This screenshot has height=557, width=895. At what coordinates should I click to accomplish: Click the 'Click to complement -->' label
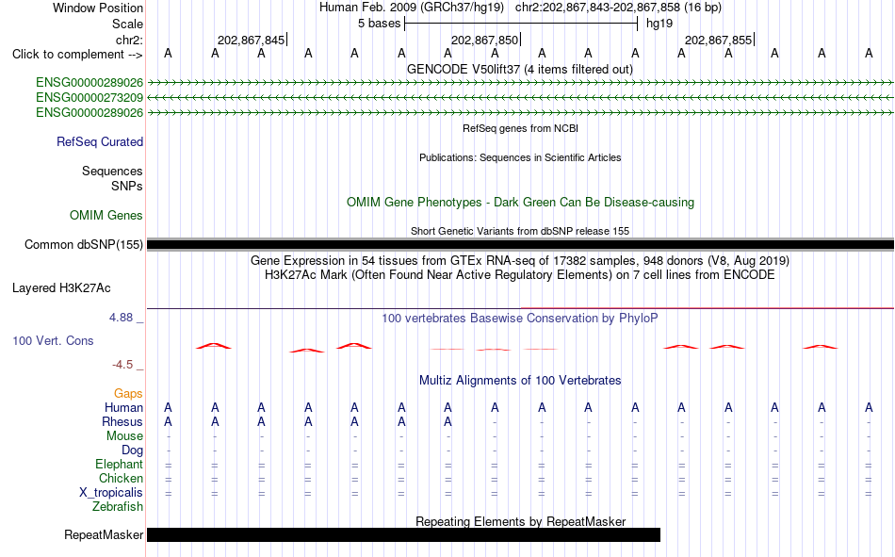pos(77,55)
